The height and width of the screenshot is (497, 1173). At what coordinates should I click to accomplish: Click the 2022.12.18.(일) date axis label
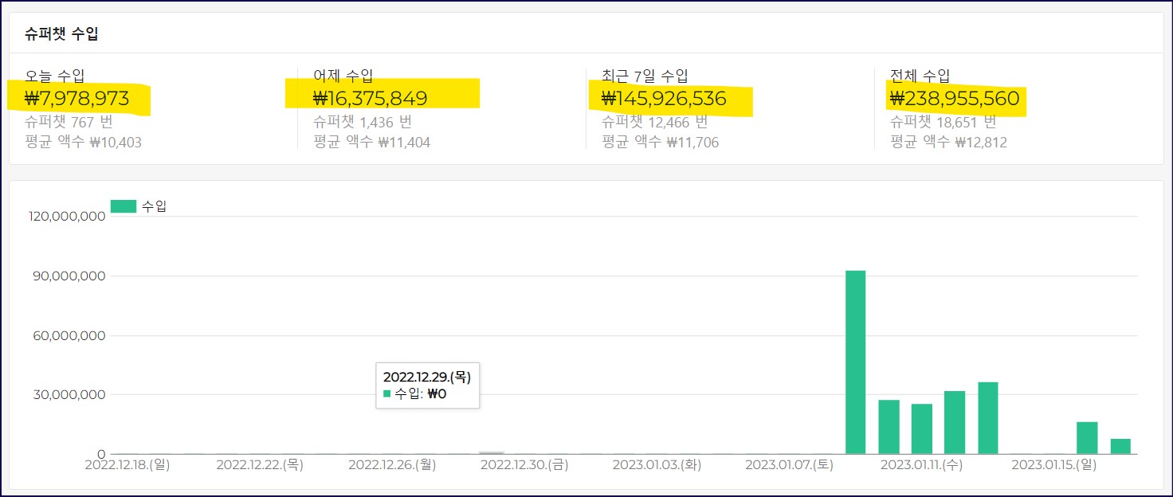pos(127,464)
